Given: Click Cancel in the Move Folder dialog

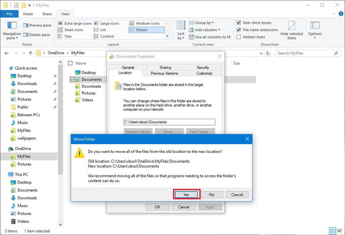Looking at the screenshot, I should click(237, 194).
